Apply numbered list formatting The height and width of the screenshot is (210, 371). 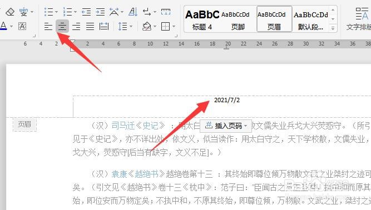[68, 12]
